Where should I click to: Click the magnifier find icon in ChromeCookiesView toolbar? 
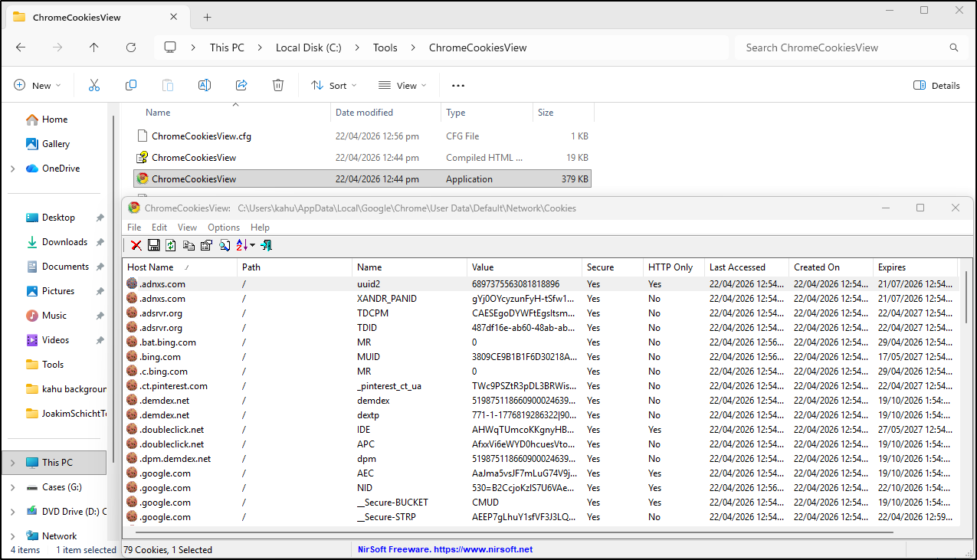click(x=224, y=245)
